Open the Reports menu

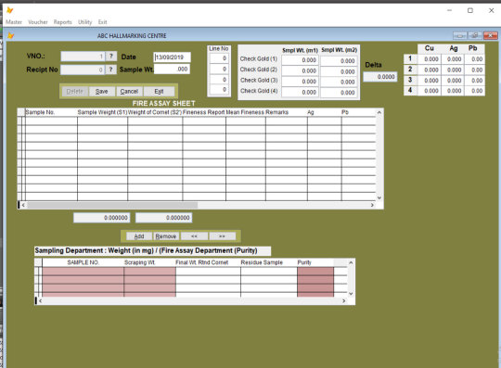(63, 22)
